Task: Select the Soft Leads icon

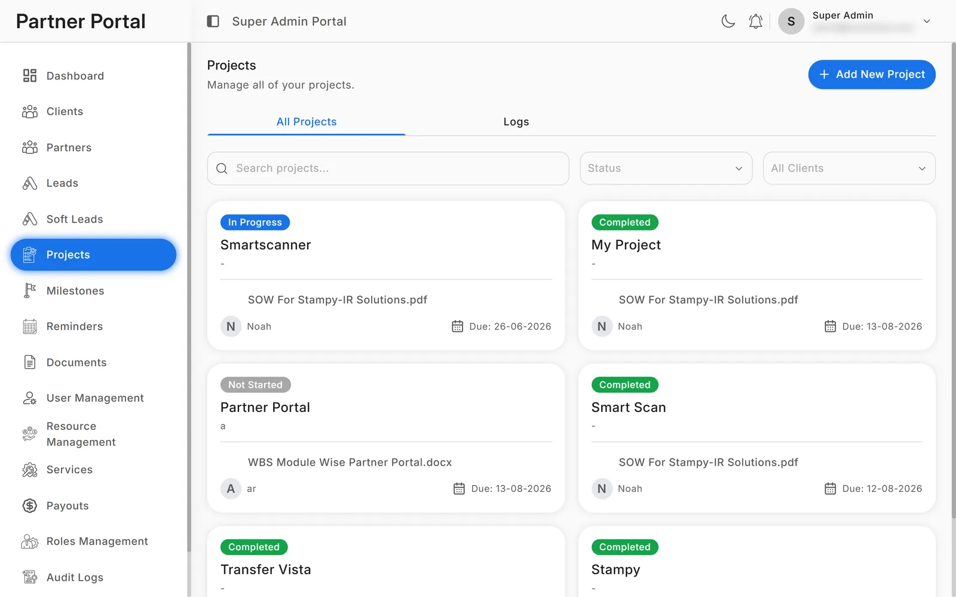Action: (x=30, y=219)
